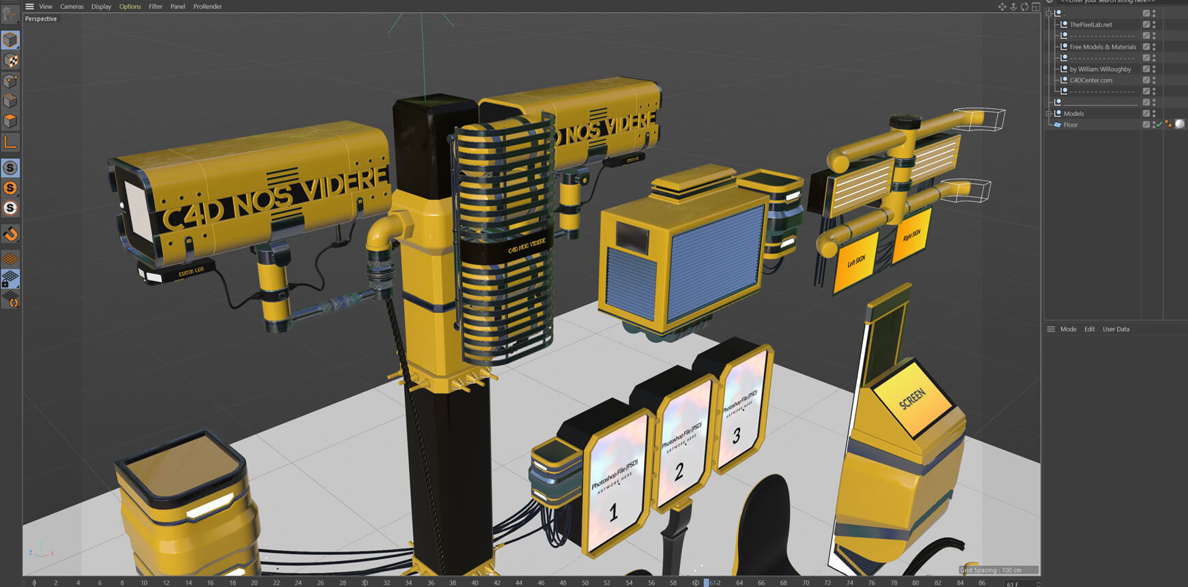Select by William Willoughby object
This screenshot has height=587, width=1188.
click(x=1100, y=69)
